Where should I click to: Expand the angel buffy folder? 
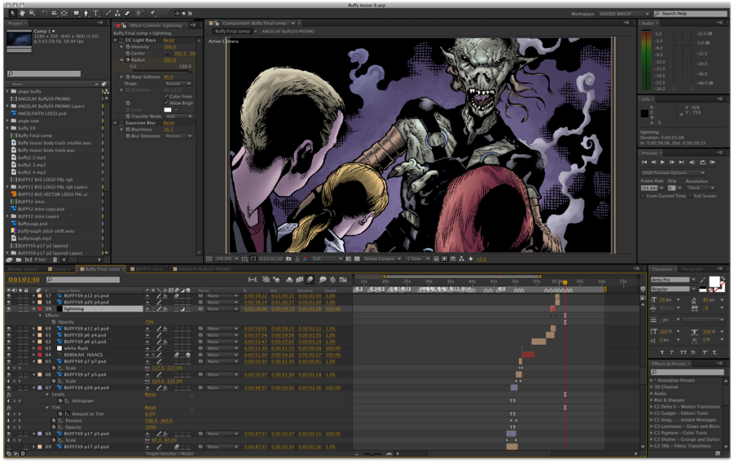(8, 91)
